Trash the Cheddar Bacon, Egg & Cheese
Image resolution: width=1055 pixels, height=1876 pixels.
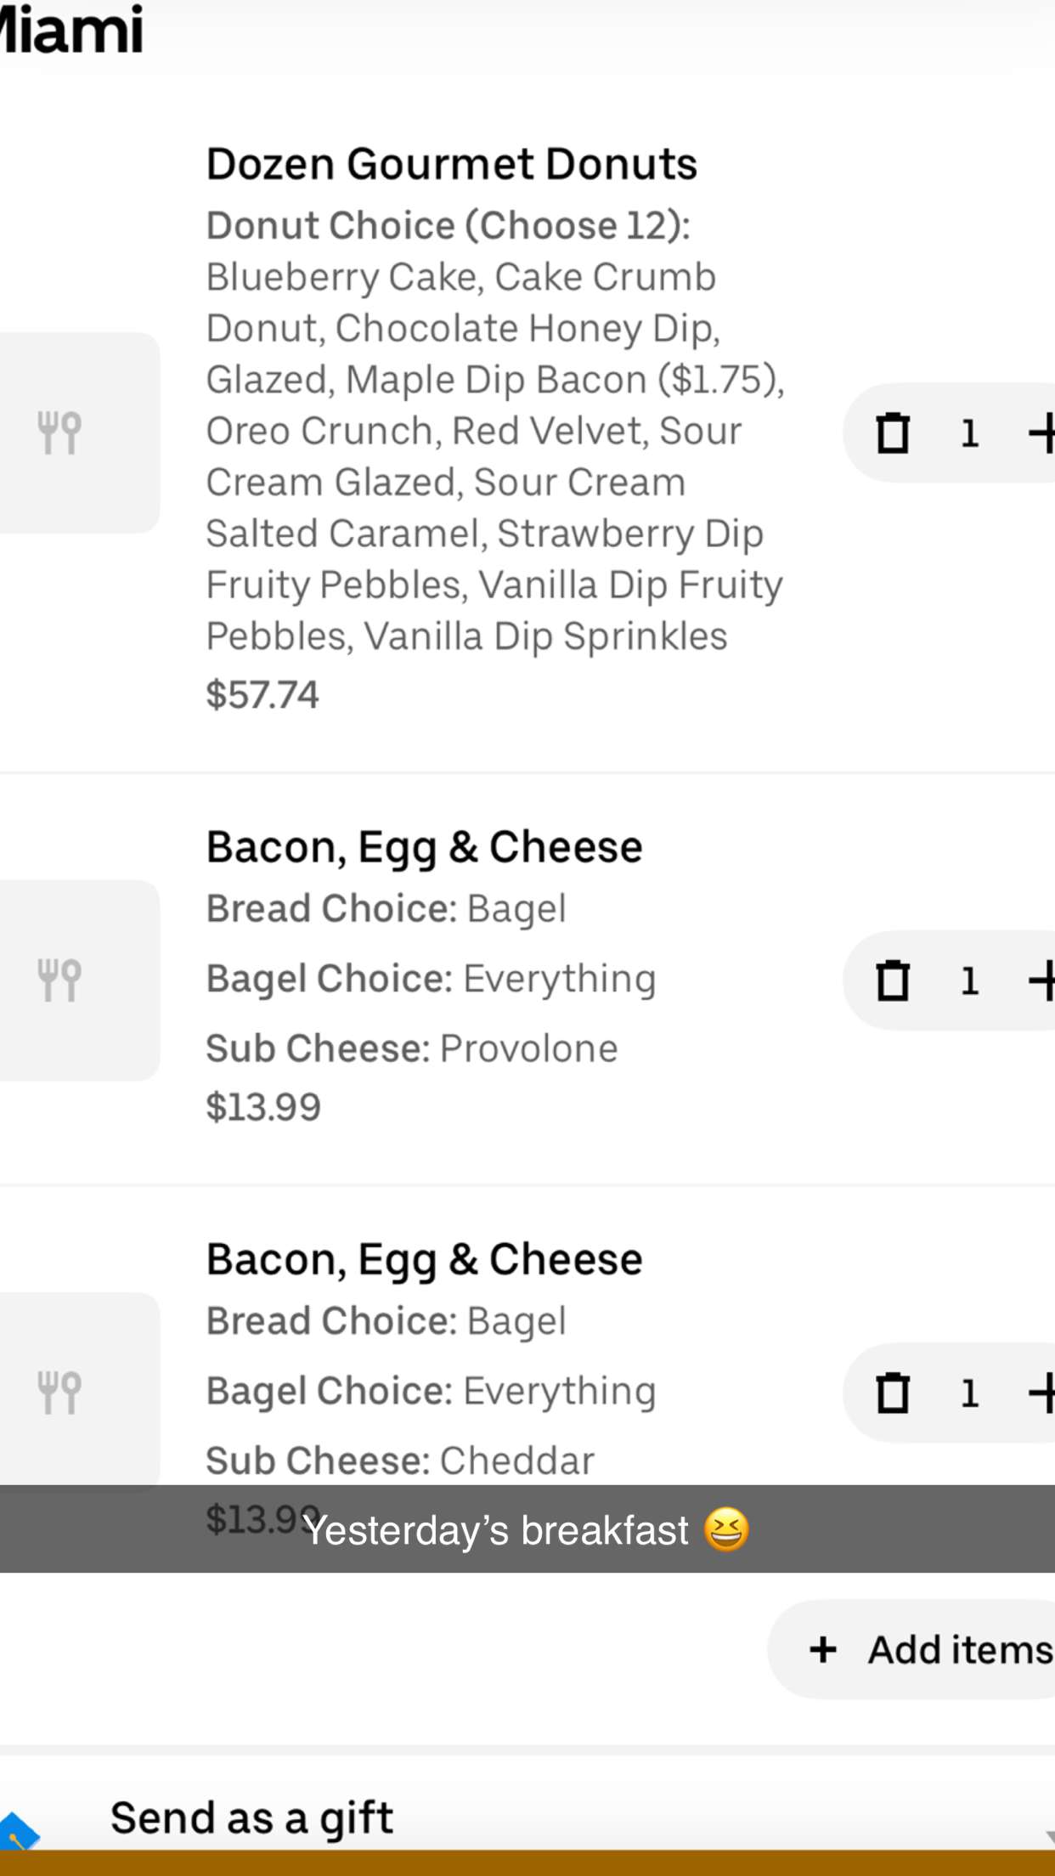coord(892,1393)
